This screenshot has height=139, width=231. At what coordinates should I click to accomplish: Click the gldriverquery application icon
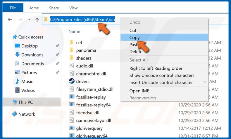pos(72,128)
